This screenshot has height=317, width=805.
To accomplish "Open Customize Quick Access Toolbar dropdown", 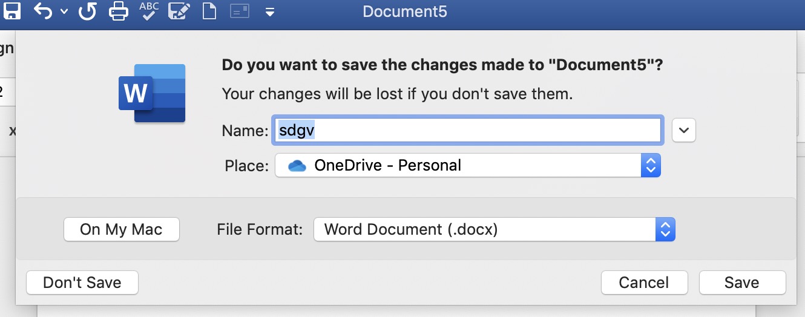I will (x=270, y=12).
